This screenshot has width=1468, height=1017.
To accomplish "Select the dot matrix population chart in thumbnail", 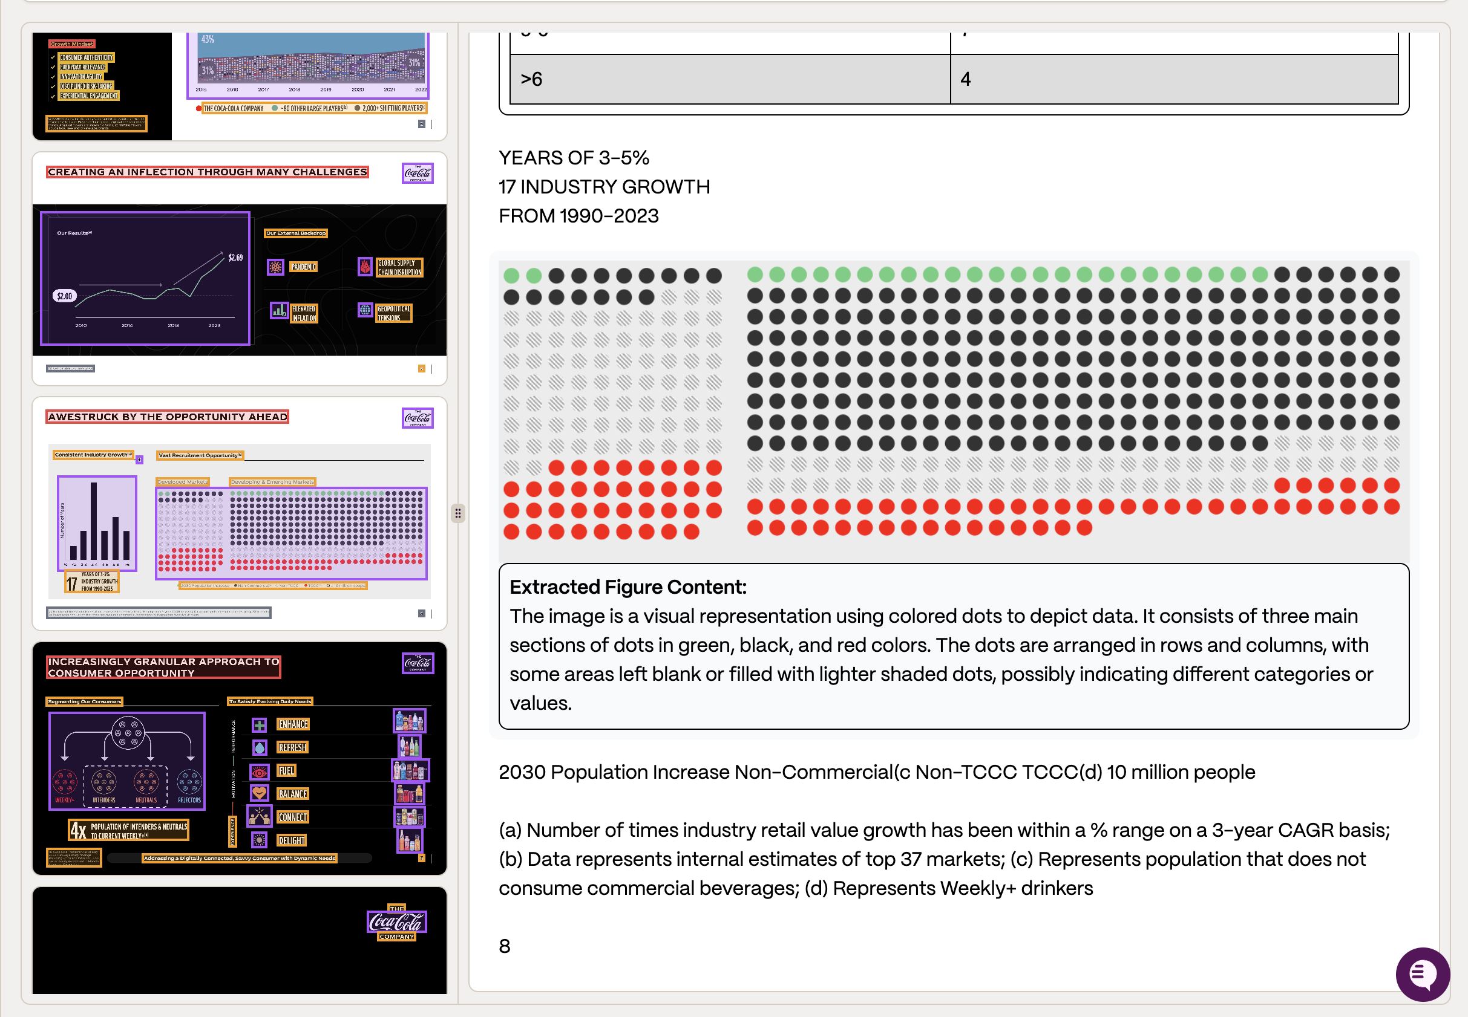I will point(292,534).
